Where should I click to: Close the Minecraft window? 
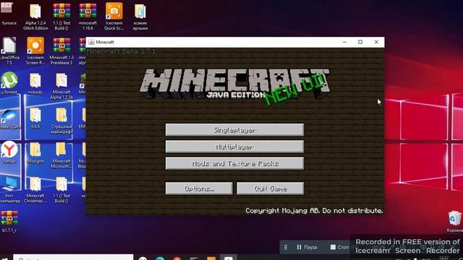click(376, 42)
